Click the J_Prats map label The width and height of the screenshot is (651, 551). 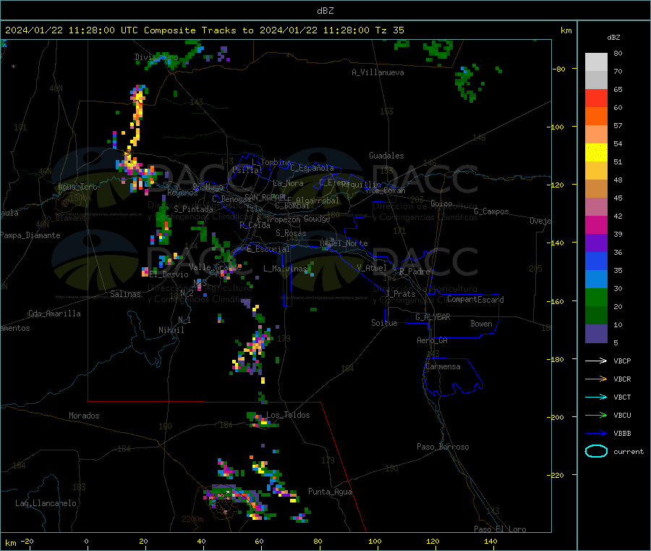click(401, 293)
